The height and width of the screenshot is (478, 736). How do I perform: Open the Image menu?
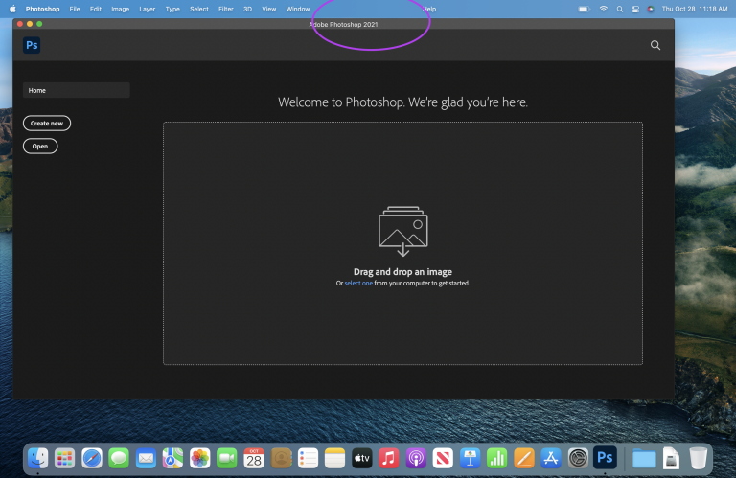pyautogui.click(x=120, y=9)
